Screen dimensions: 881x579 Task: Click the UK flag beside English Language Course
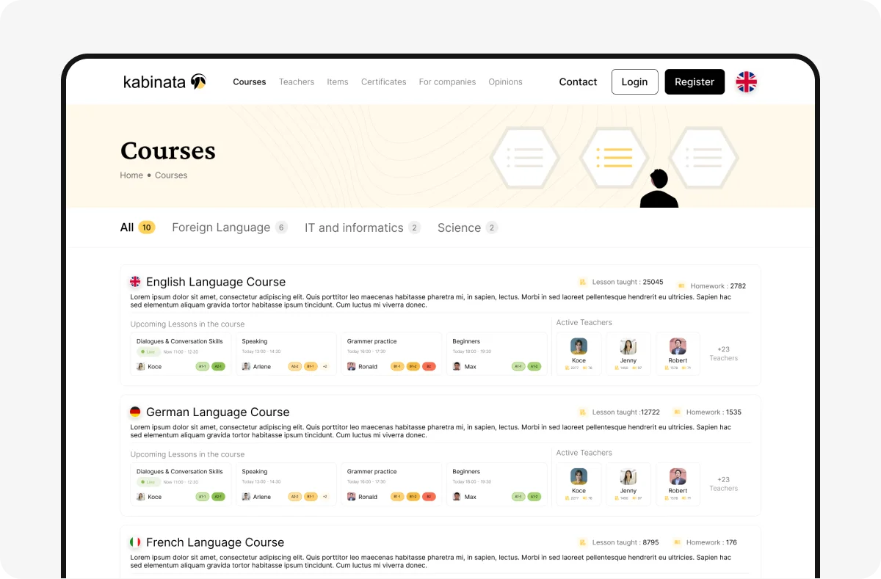tap(135, 282)
